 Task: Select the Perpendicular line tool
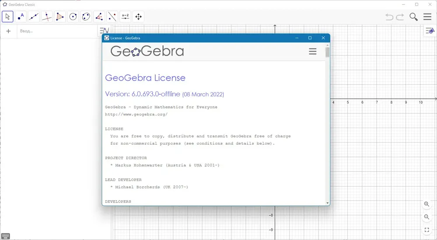[x=47, y=17]
